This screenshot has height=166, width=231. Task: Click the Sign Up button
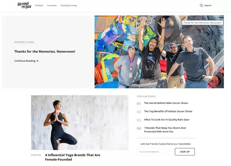(x=185, y=152)
